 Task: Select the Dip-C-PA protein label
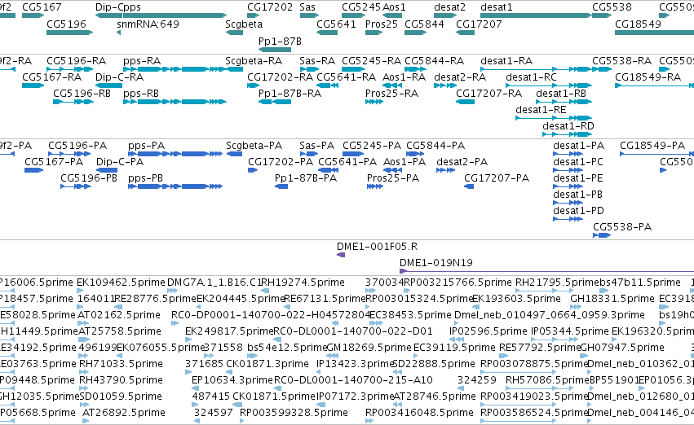(x=120, y=162)
